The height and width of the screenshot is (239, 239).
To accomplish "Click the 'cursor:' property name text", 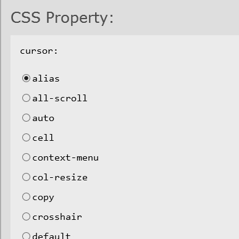I will 39,51.
